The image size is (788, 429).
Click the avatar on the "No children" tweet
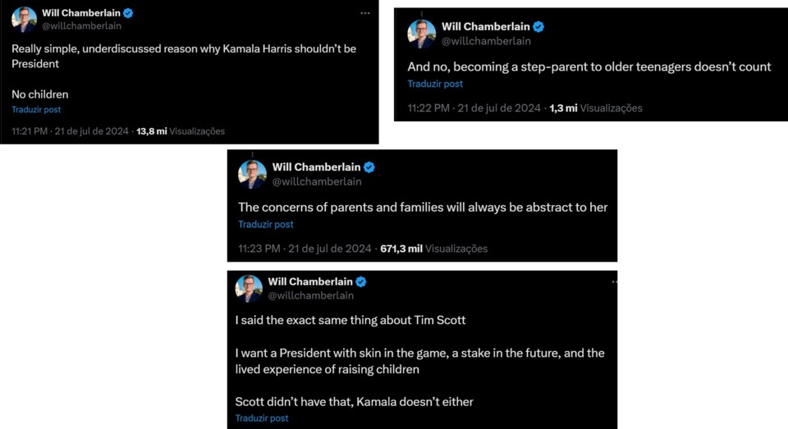click(25, 20)
